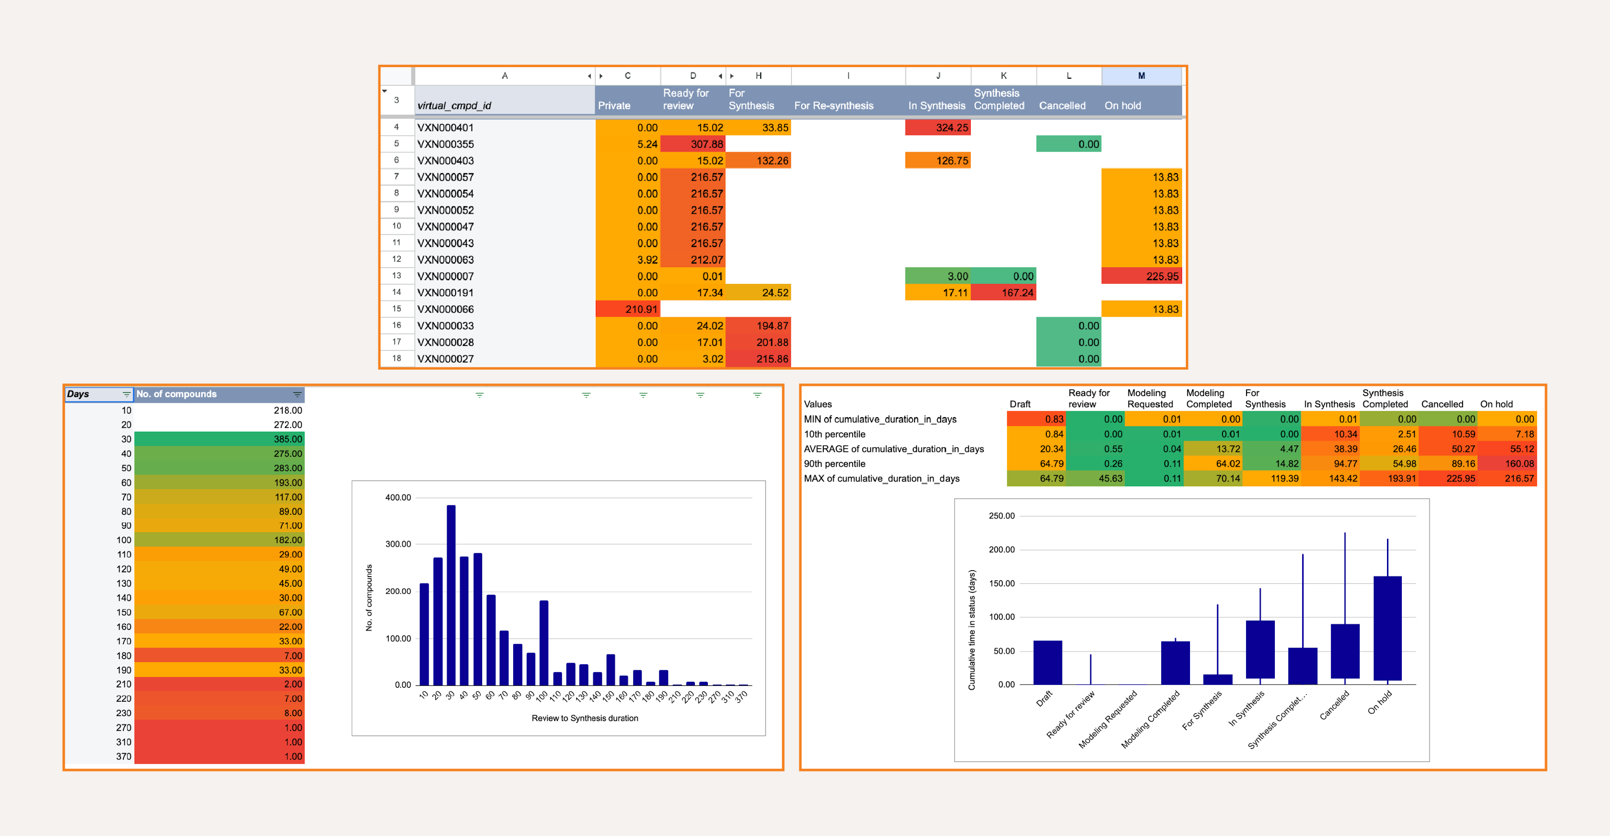The width and height of the screenshot is (1610, 836).
Task: Select column J header
Action: (937, 75)
